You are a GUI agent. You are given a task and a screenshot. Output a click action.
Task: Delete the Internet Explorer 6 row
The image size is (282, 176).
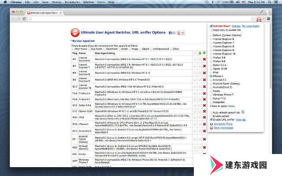(204, 59)
